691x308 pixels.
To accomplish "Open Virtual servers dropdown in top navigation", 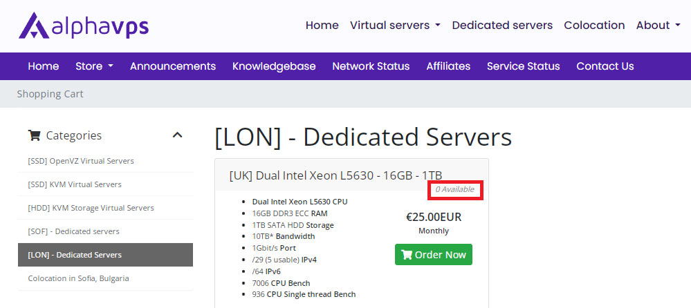I will (395, 26).
